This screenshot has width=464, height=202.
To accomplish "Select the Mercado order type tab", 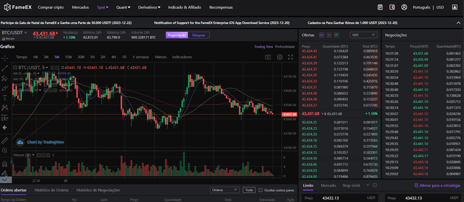I will tap(328, 185).
